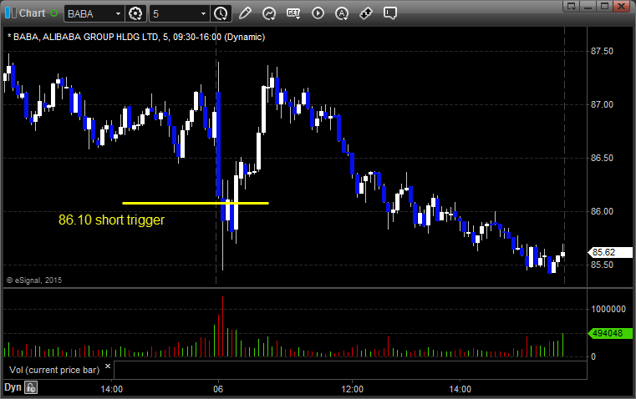Open the time template clock menu

click(221, 13)
